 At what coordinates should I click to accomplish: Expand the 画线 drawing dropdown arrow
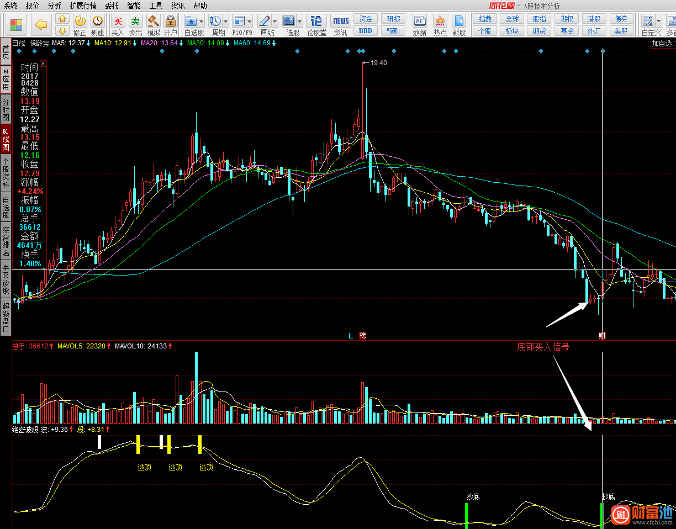coord(274,22)
